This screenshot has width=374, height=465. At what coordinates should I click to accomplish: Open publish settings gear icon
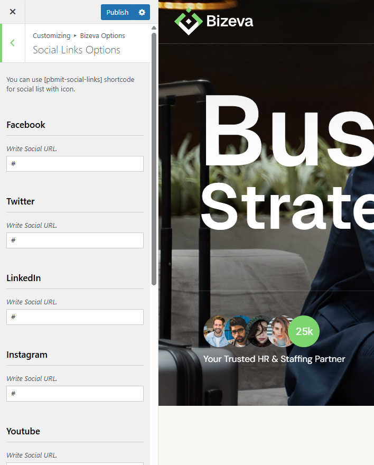[142, 12]
